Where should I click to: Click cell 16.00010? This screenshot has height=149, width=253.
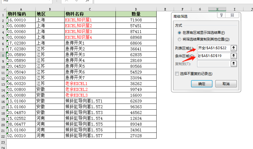click(x=21, y=20)
